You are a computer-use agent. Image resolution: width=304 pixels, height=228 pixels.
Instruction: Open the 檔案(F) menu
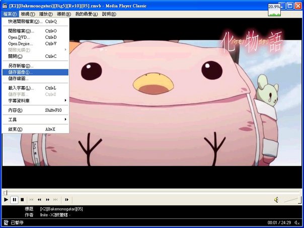click(10, 14)
